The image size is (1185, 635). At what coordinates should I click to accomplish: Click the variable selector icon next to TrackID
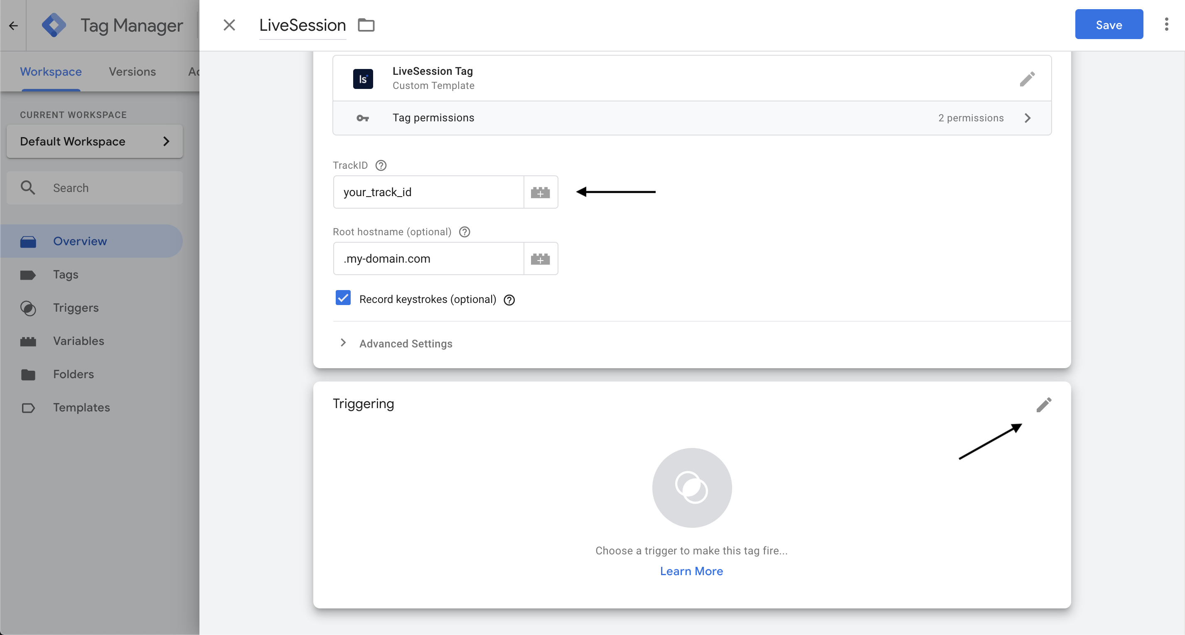pyautogui.click(x=541, y=191)
